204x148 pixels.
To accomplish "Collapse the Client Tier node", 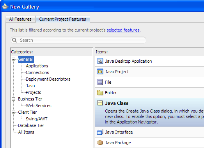I will (13, 113).
